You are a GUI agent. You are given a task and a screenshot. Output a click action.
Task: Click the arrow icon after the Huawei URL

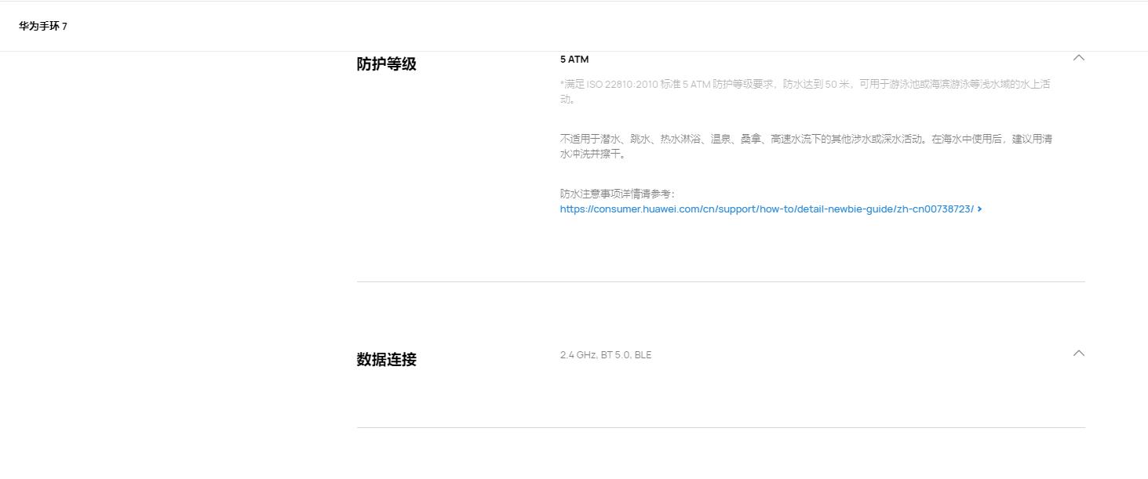pos(980,209)
